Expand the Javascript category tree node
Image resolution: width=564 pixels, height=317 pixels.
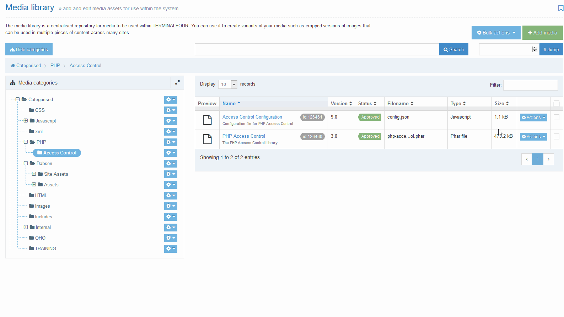tap(26, 121)
